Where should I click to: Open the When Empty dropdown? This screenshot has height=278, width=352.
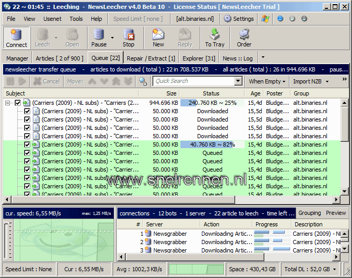point(267,81)
